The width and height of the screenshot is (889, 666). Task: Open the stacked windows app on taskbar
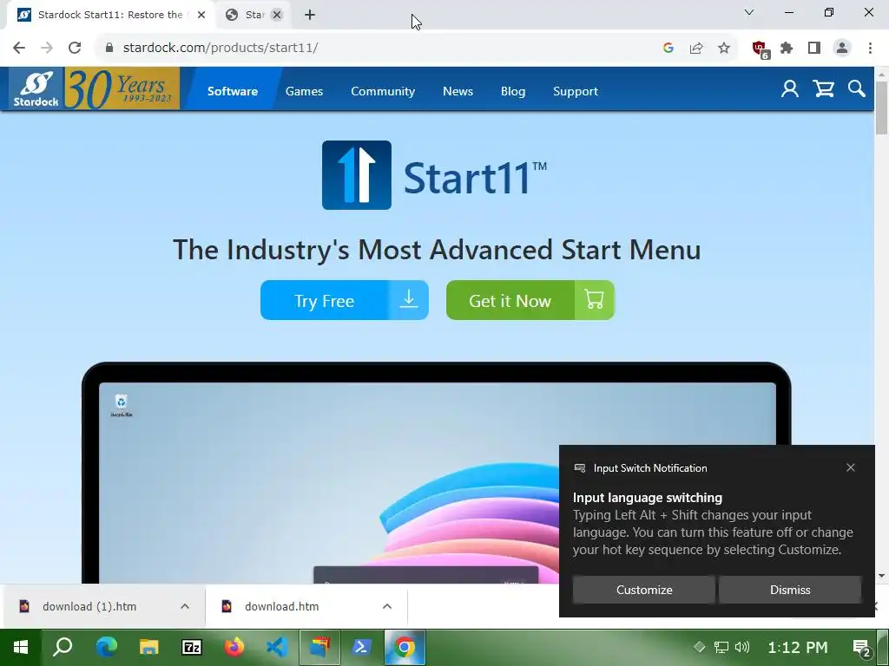tap(319, 647)
